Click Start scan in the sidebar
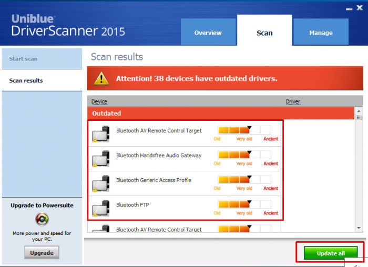Viewport: 368px width, 267px height. coord(42,59)
